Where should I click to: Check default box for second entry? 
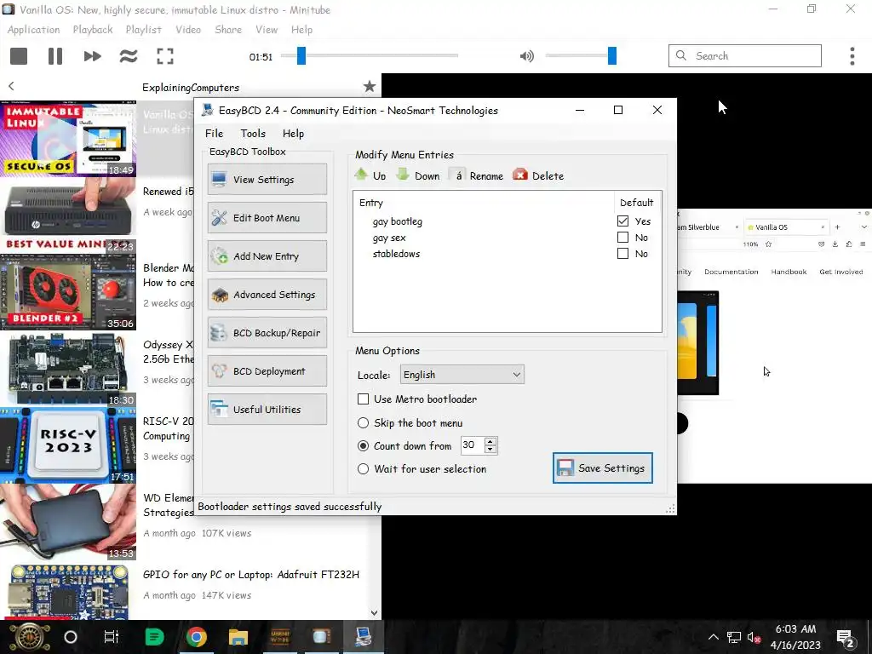[622, 238]
